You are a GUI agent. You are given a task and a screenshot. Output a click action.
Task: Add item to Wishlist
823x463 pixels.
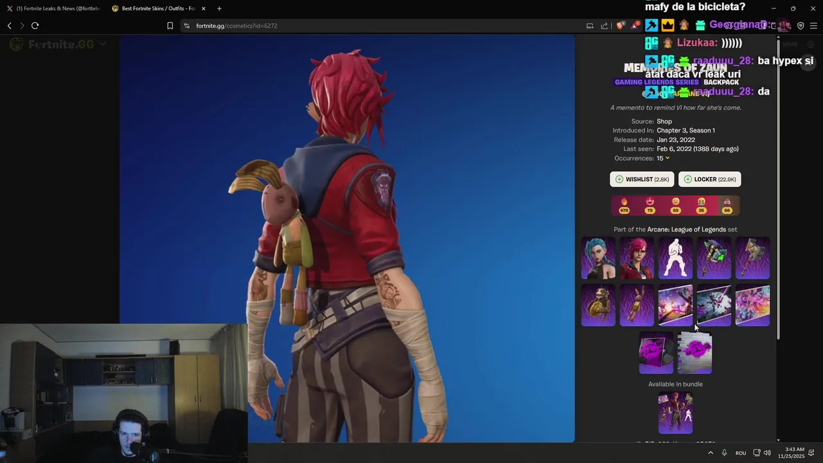[x=642, y=179]
